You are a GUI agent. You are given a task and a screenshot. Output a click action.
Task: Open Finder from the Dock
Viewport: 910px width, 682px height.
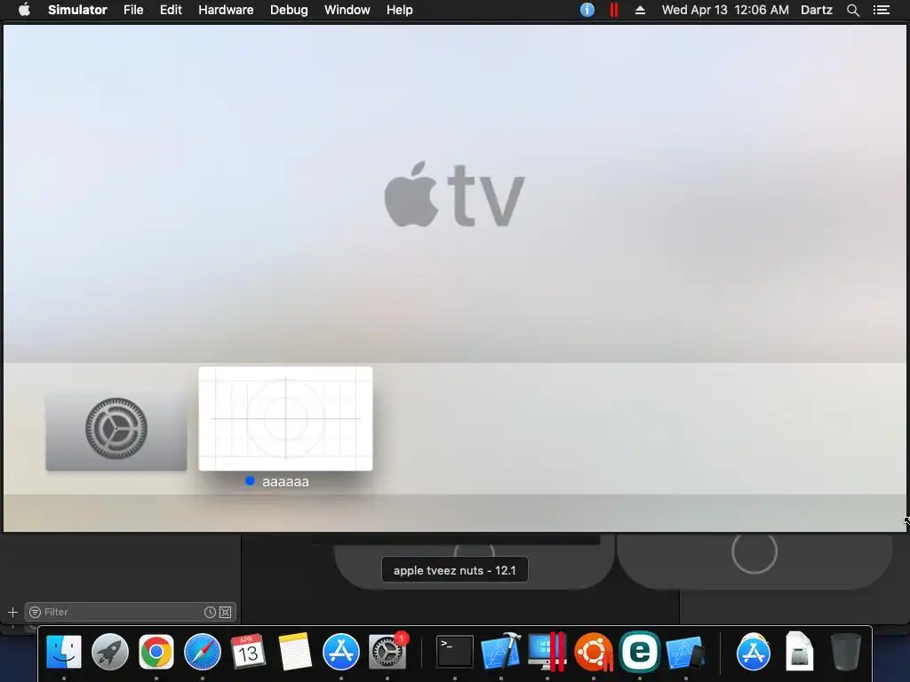64,652
